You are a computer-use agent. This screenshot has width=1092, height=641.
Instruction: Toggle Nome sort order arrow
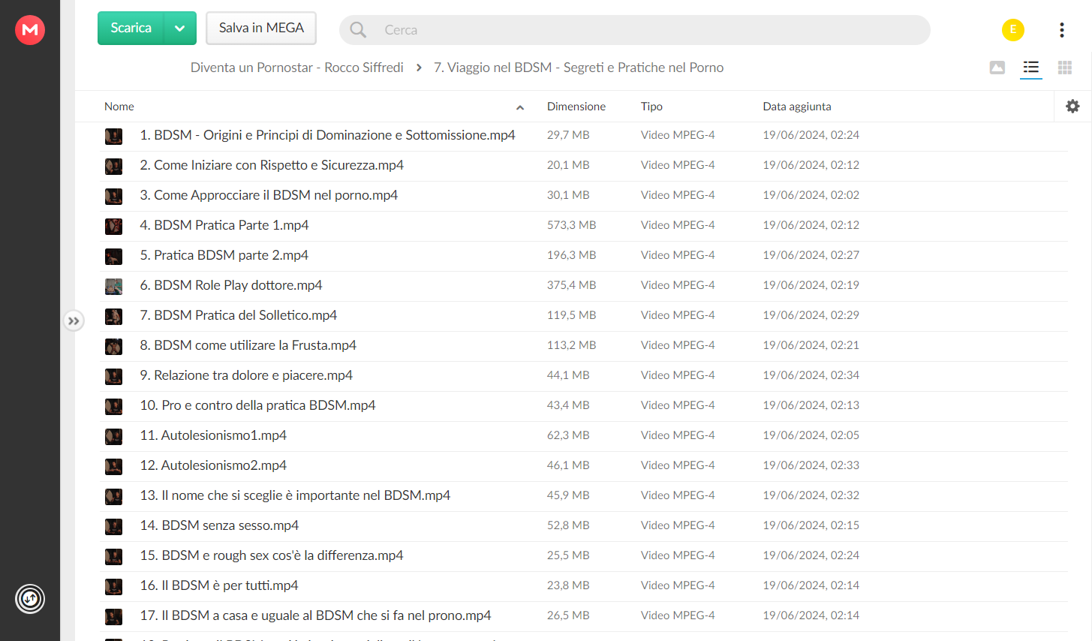[x=520, y=107]
